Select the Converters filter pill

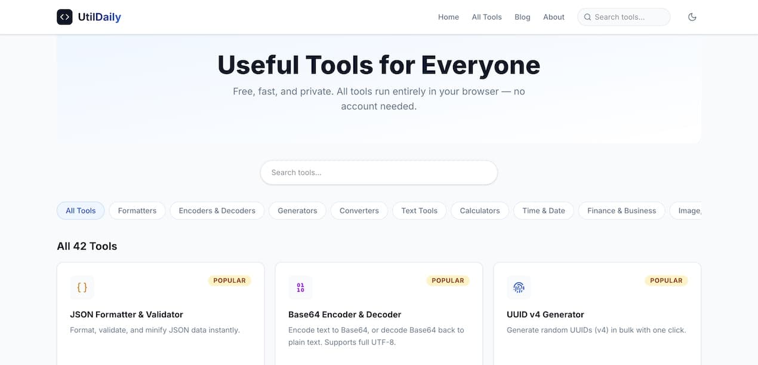pyautogui.click(x=359, y=210)
